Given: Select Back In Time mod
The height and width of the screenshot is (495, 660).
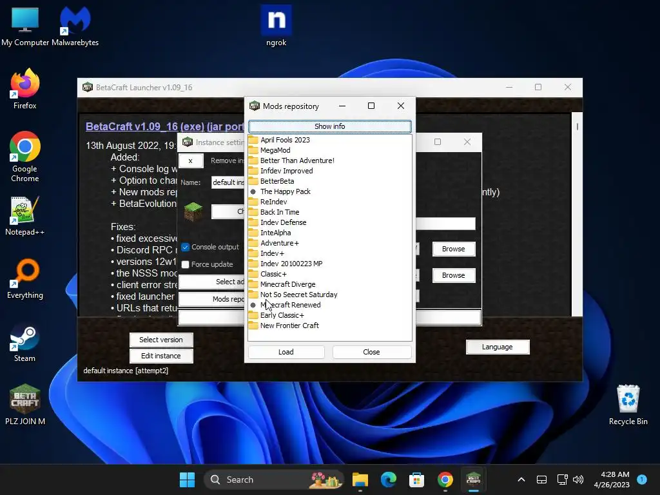Looking at the screenshot, I should click(280, 212).
